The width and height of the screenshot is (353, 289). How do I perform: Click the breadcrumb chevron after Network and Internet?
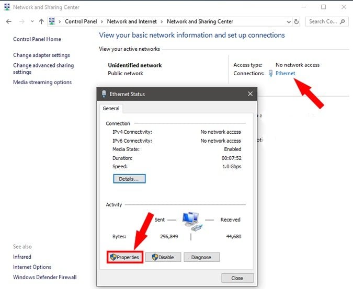click(x=162, y=21)
